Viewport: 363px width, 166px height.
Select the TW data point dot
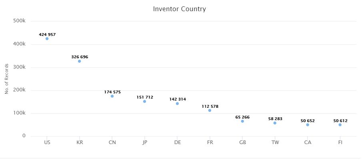pos(275,123)
